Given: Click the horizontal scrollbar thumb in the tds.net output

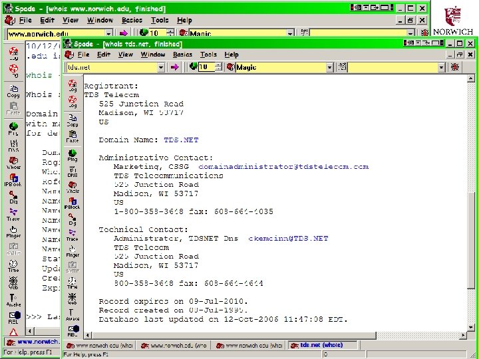Looking at the screenshot, I should pyautogui.click(x=234, y=335).
